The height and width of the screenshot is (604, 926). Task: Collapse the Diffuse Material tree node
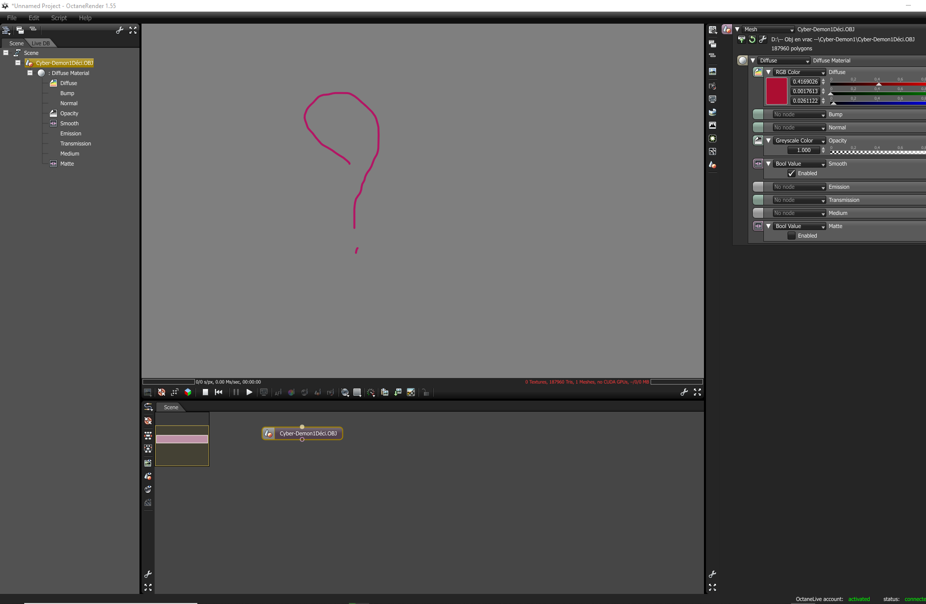pyautogui.click(x=30, y=73)
